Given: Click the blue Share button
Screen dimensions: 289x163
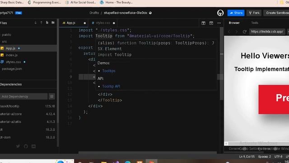Looking at the screenshot, I should 236,13.
